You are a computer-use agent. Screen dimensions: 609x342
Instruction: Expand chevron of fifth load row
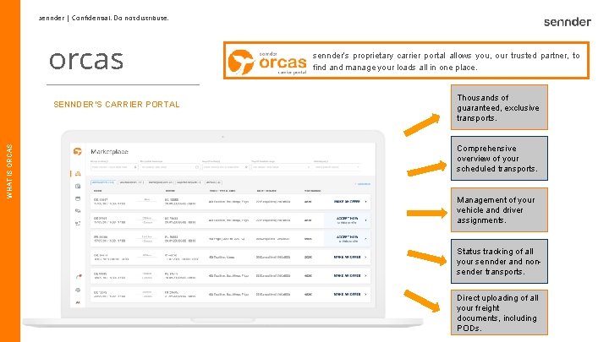(x=366, y=275)
